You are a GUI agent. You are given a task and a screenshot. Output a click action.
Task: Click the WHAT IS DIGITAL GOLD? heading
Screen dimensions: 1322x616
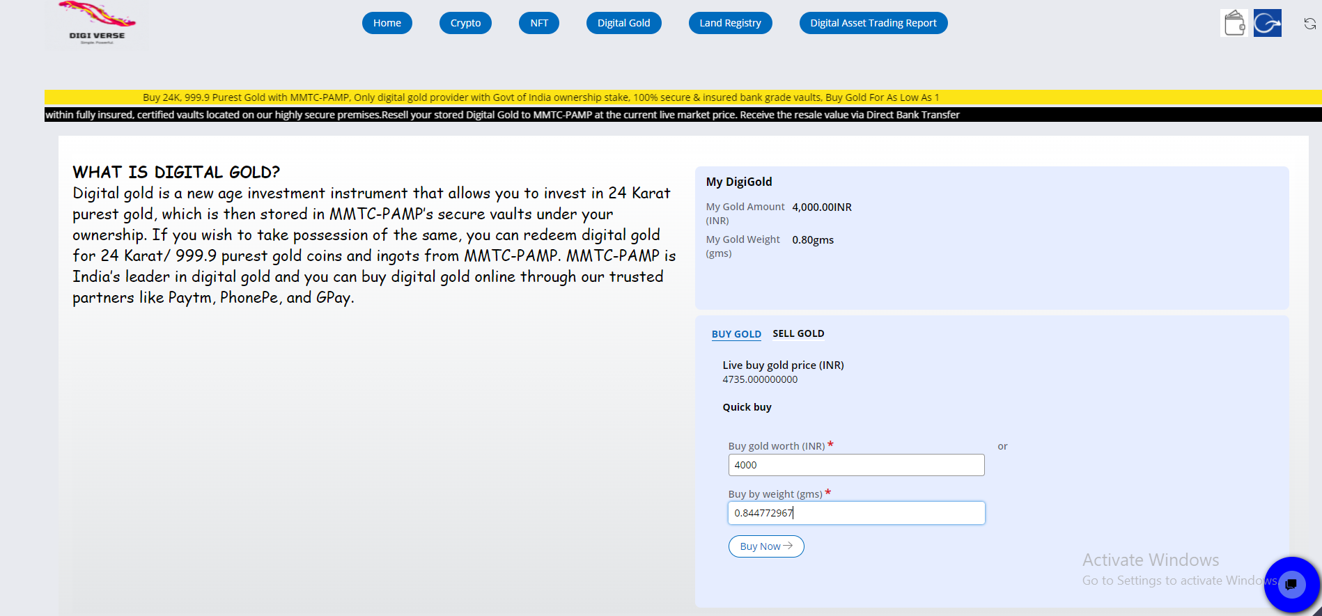[176, 172]
